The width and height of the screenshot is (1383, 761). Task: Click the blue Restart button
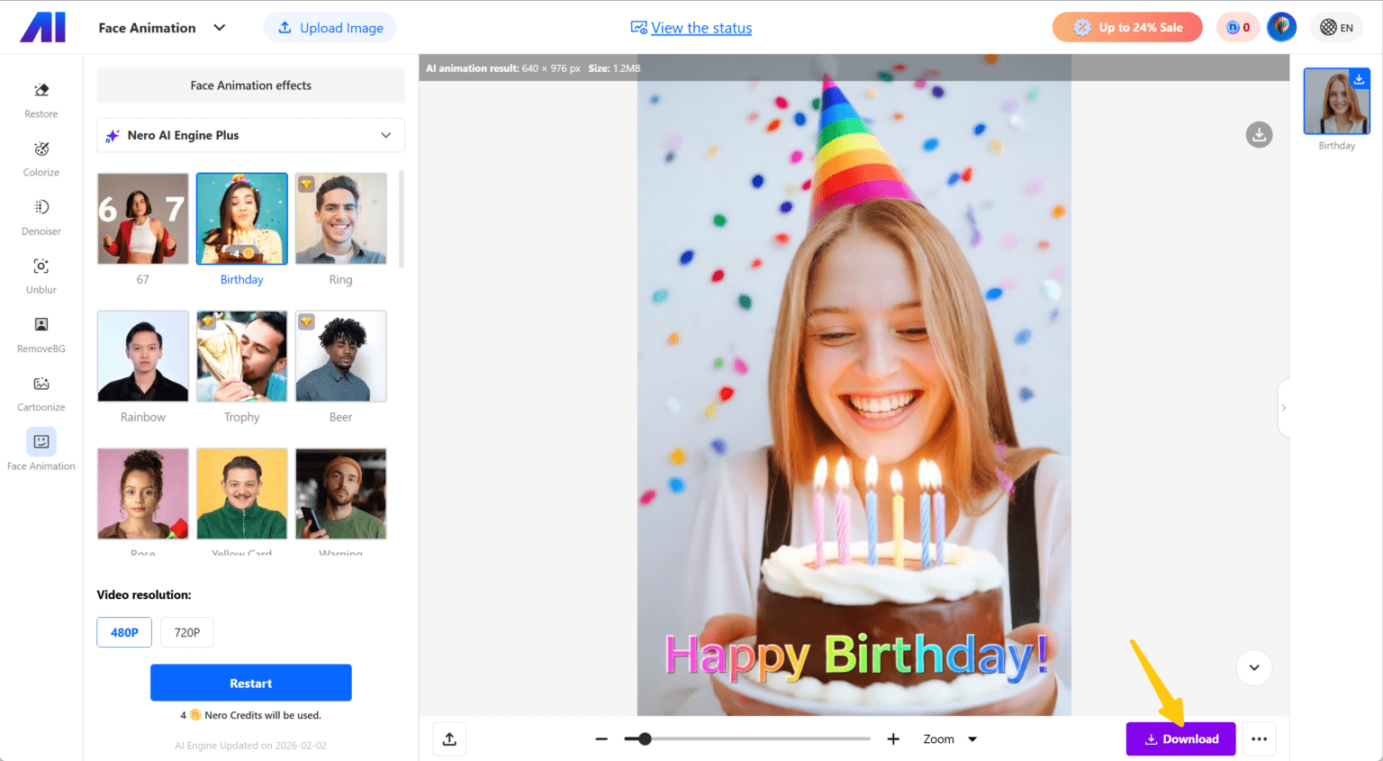[x=250, y=683]
